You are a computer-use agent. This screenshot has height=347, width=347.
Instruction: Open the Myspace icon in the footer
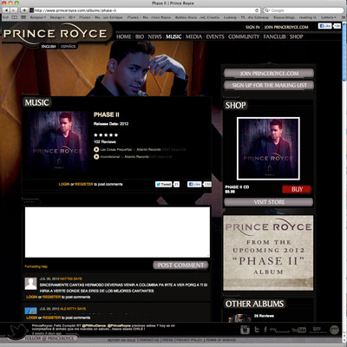point(279,330)
